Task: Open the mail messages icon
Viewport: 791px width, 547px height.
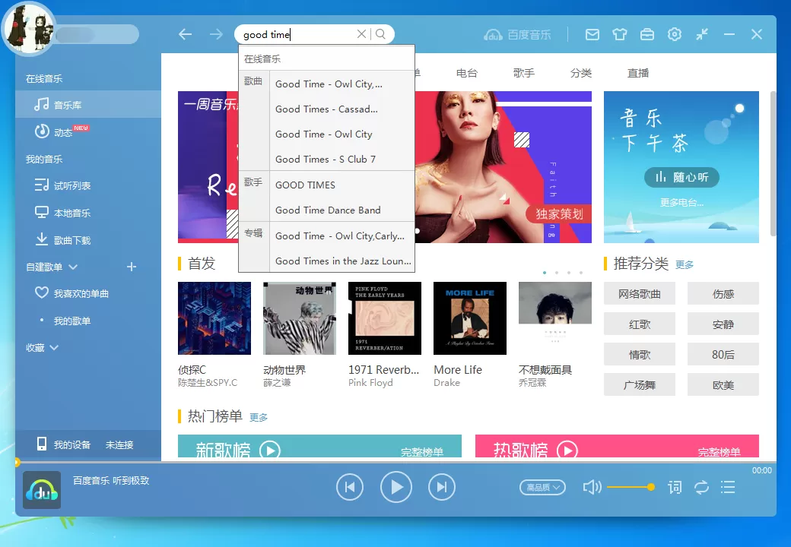Action: pos(592,34)
